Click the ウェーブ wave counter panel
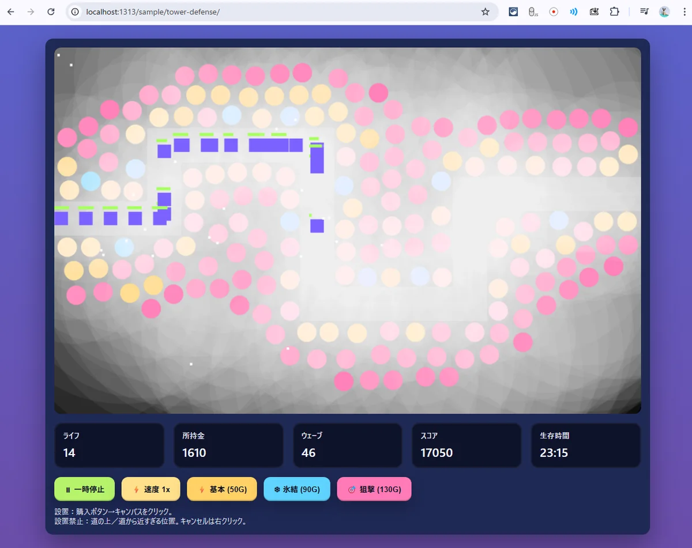Screen dimensions: 692x548 pos(347,445)
